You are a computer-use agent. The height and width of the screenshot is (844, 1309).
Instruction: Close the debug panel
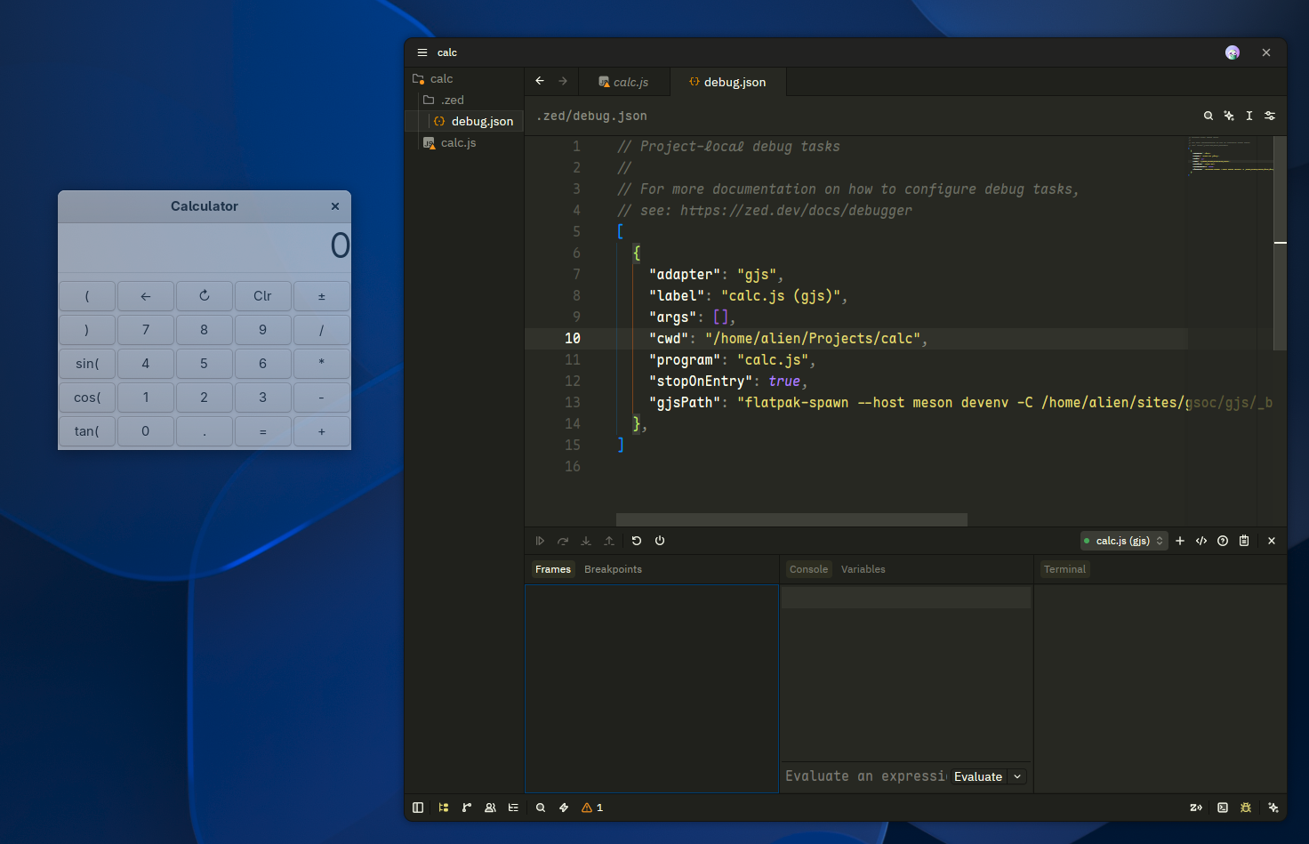tap(1272, 541)
